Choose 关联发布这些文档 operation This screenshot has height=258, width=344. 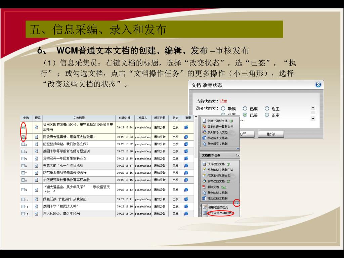coord(216,175)
